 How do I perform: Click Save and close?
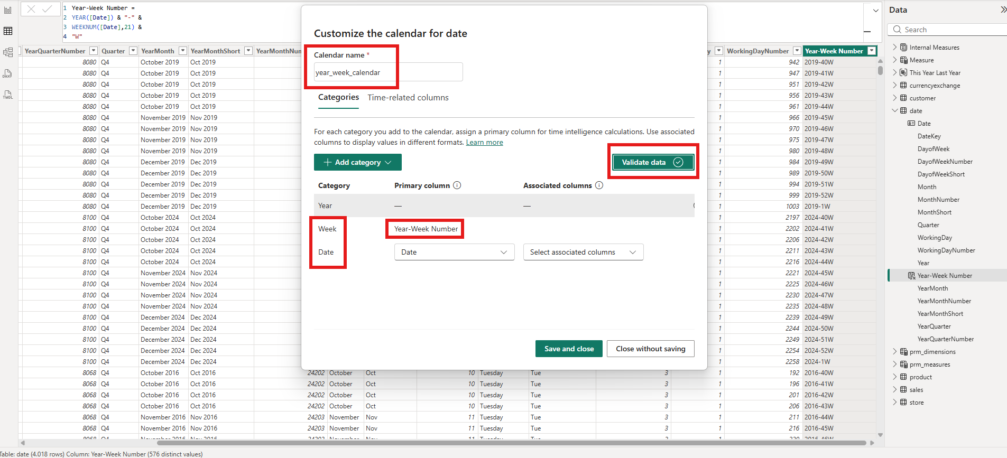pyautogui.click(x=569, y=349)
